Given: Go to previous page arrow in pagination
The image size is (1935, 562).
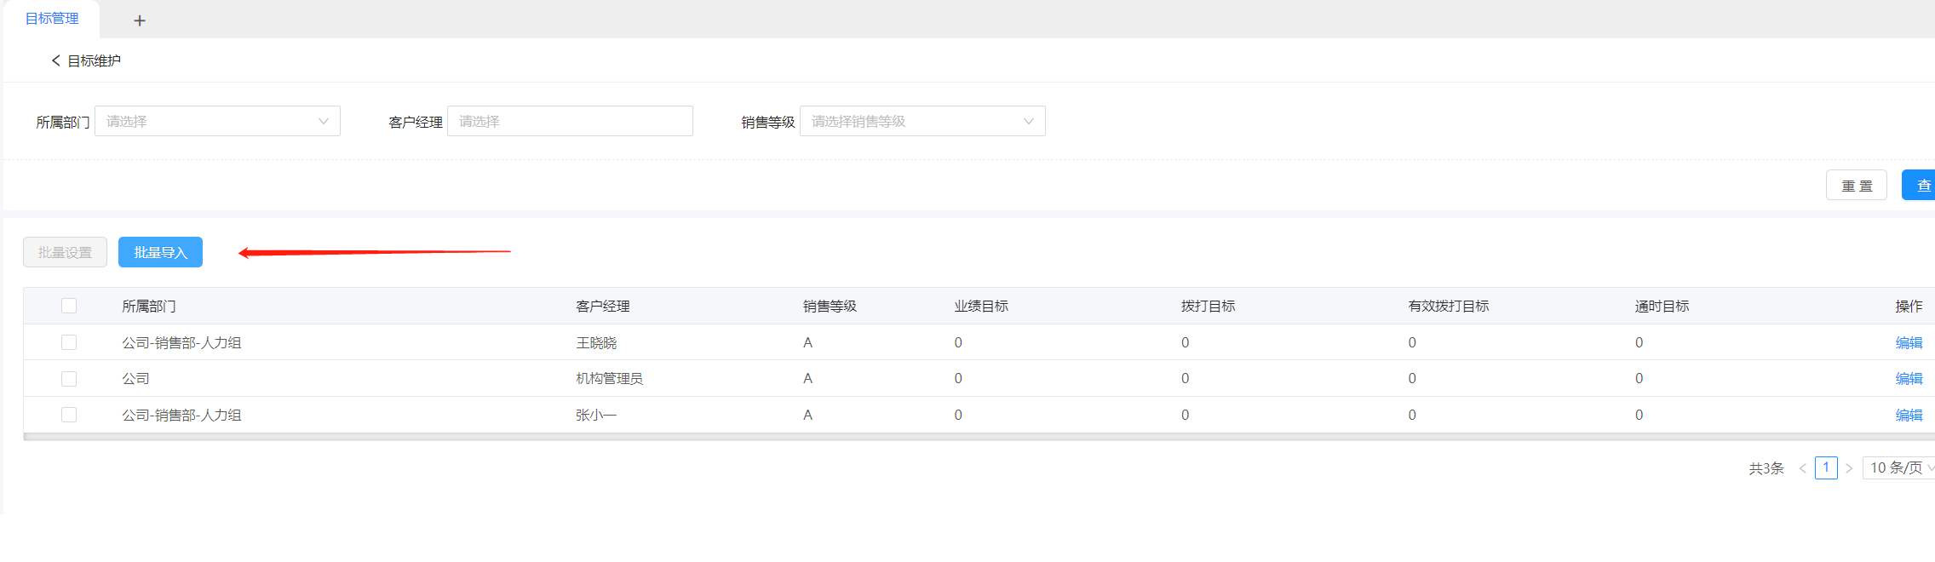Looking at the screenshot, I should (x=1802, y=468).
